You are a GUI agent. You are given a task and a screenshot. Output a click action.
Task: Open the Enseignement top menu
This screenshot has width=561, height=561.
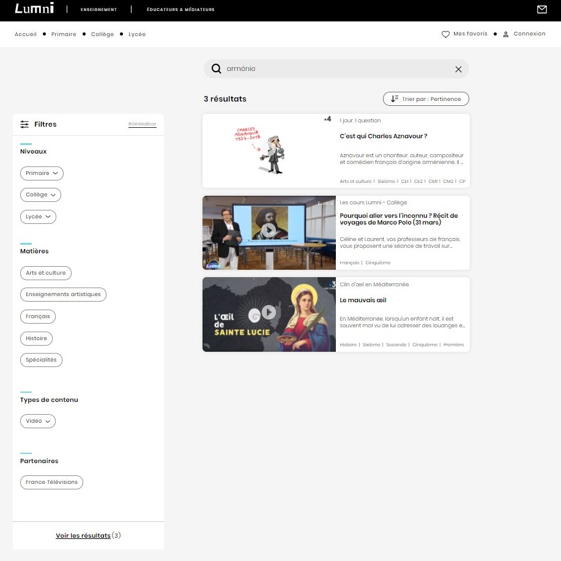pyautogui.click(x=98, y=9)
